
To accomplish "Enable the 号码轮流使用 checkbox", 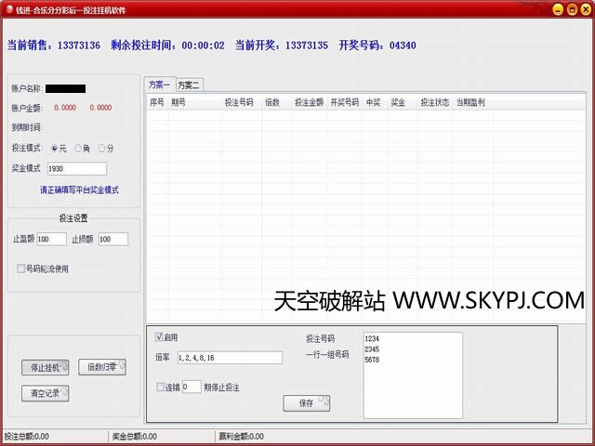I will 21,269.
